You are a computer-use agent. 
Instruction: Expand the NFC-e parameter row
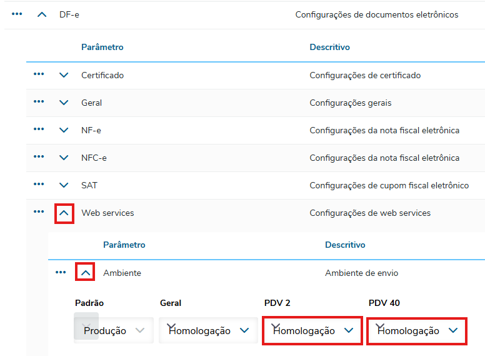[x=64, y=158]
